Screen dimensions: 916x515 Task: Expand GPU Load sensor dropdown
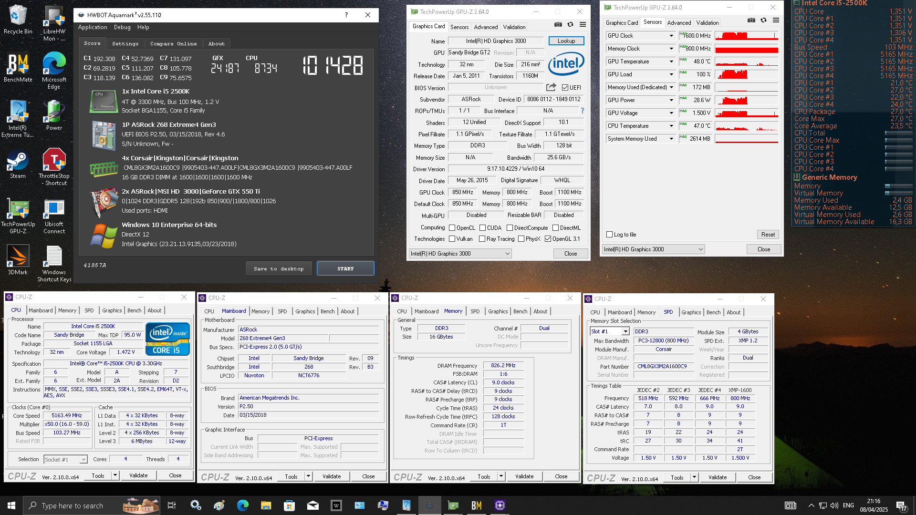(x=671, y=74)
